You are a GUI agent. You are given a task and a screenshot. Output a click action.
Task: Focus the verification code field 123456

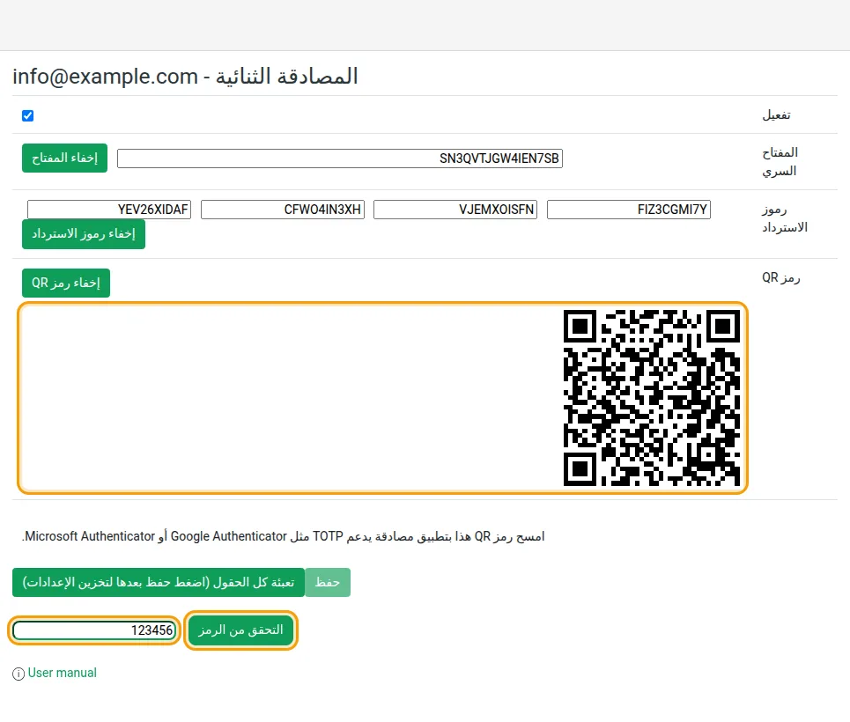pos(94,630)
